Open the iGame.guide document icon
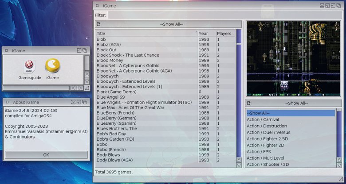Image resolution: width=346 pixels, height=184 pixels. tap(29, 67)
